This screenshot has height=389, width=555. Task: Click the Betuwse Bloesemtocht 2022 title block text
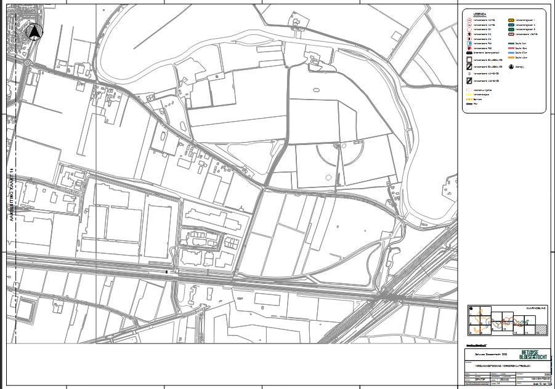pos(491,355)
